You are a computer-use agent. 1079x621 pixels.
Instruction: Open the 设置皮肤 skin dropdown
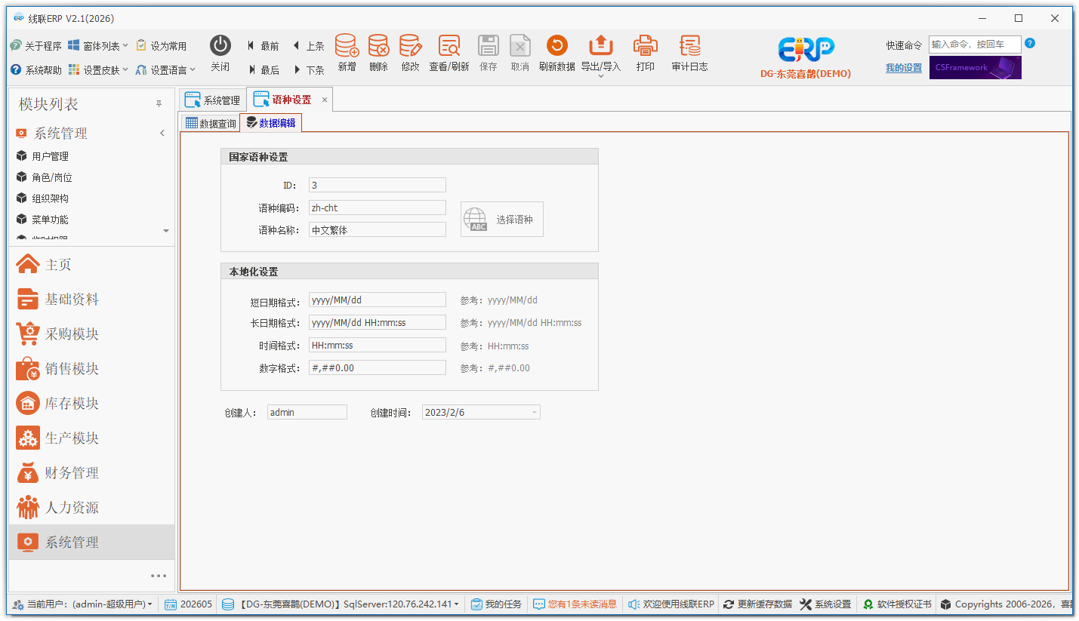click(x=97, y=70)
